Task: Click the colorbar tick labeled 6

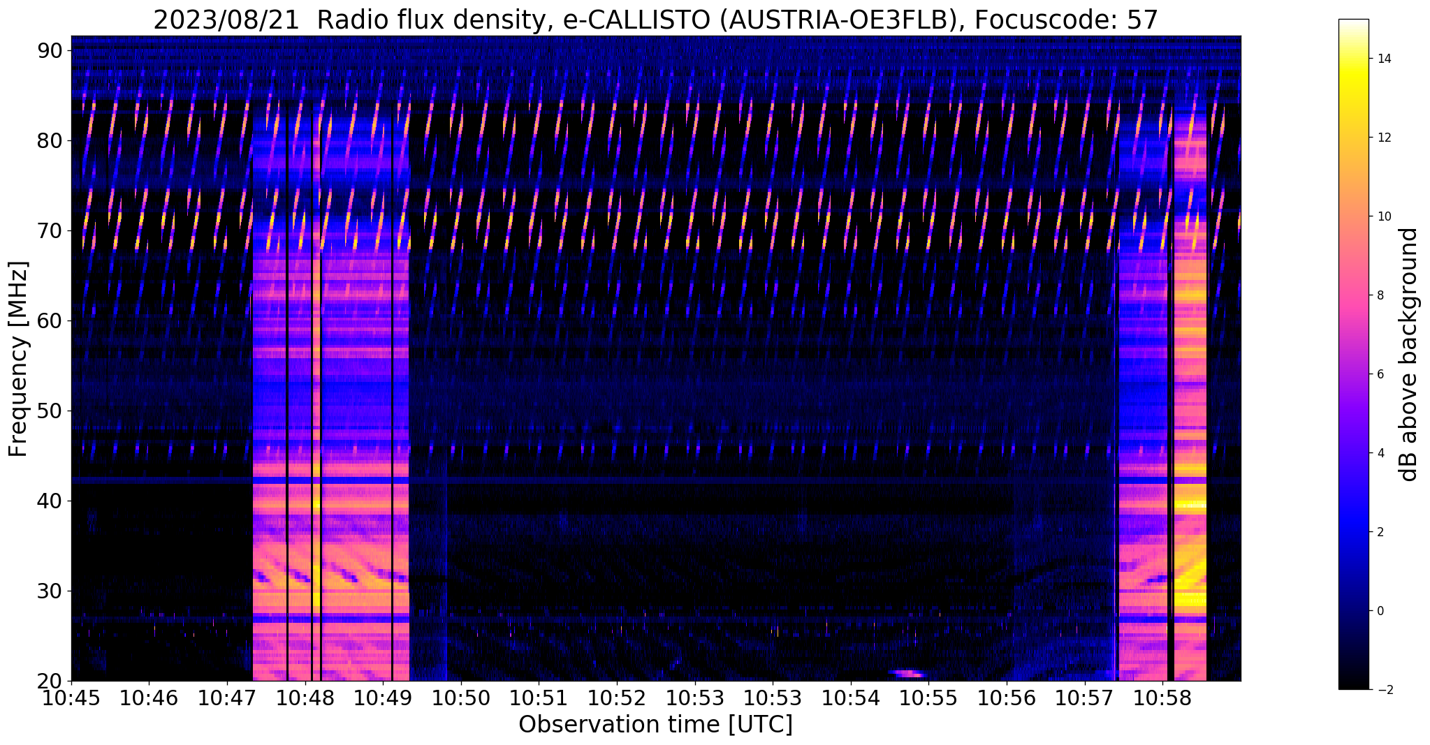Action: 1380,374
